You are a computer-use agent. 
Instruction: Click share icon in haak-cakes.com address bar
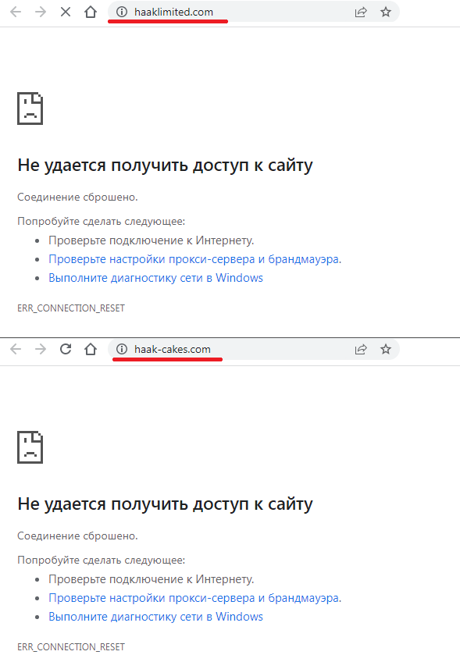361,350
